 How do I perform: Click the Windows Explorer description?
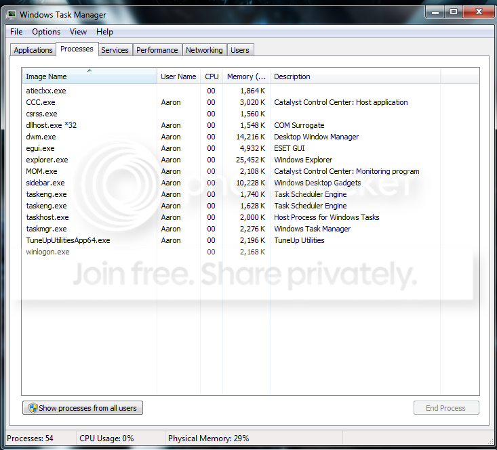coord(303,160)
